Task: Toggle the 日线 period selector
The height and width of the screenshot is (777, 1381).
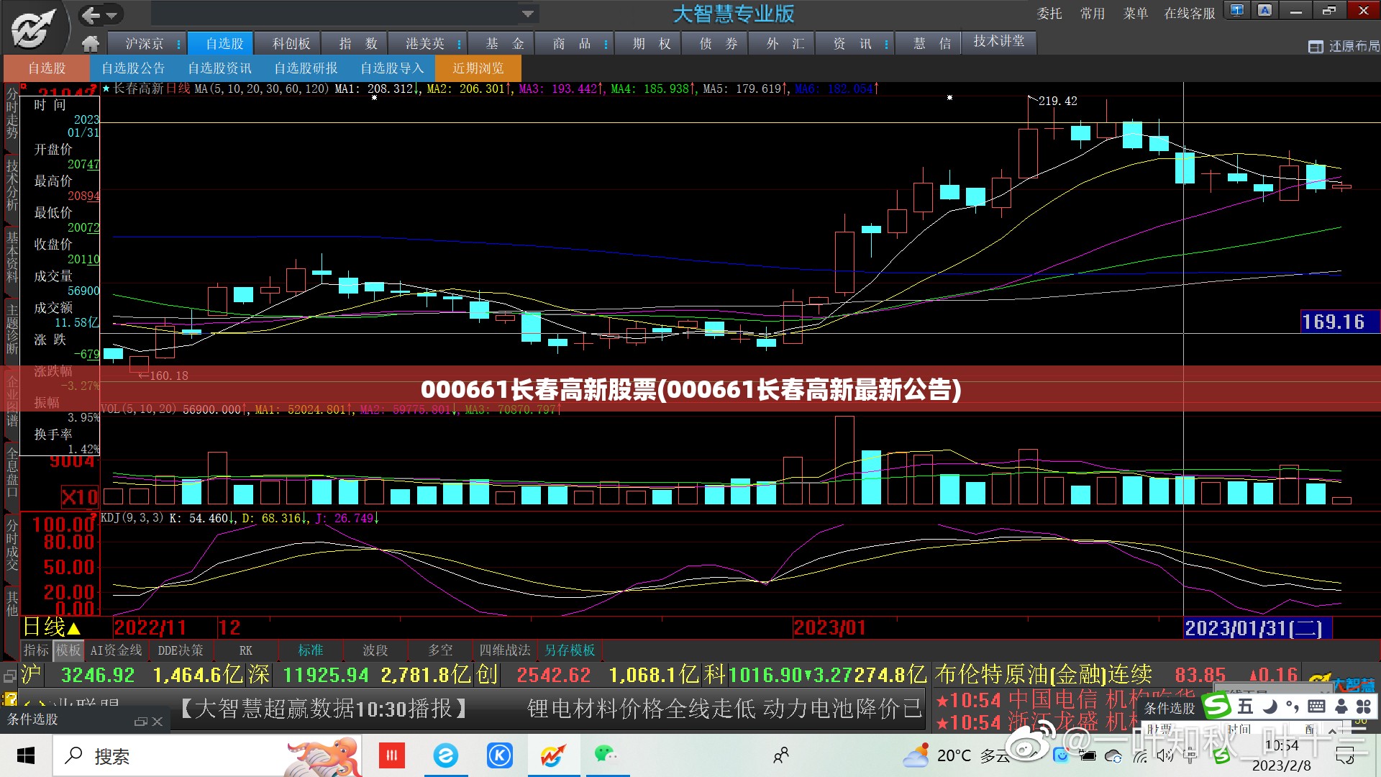Action: coord(52,627)
